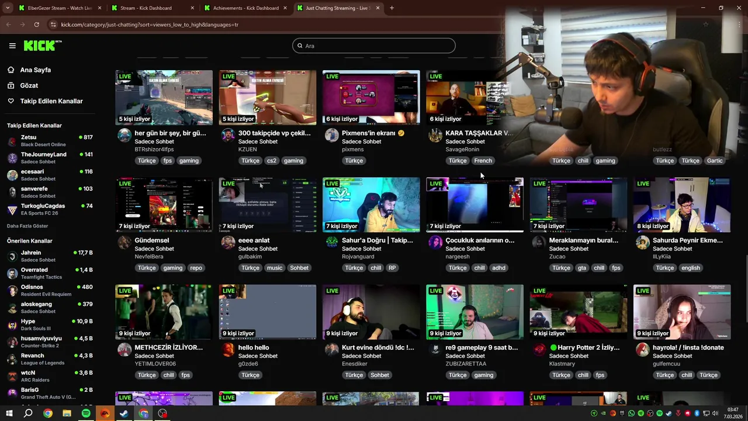Open hello hello stream by g0zde6
748x421 pixels.
point(254,347)
